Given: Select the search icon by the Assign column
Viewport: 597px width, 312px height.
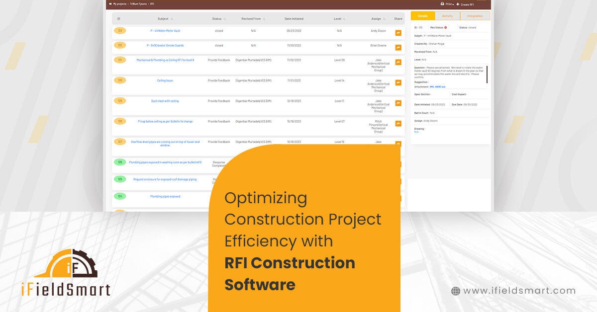Looking at the screenshot, I should pyautogui.click(x=383, y=18).
